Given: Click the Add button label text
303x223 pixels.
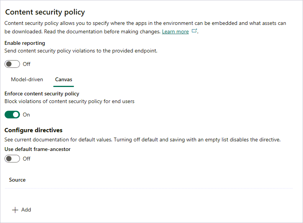Looking at the screenshot, I should coord(26,210).
